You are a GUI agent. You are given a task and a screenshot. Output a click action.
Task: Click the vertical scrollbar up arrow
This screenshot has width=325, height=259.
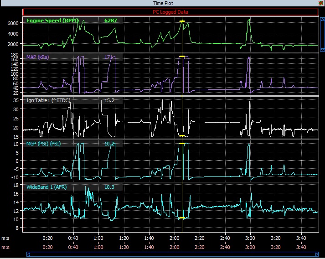point(323,20)
